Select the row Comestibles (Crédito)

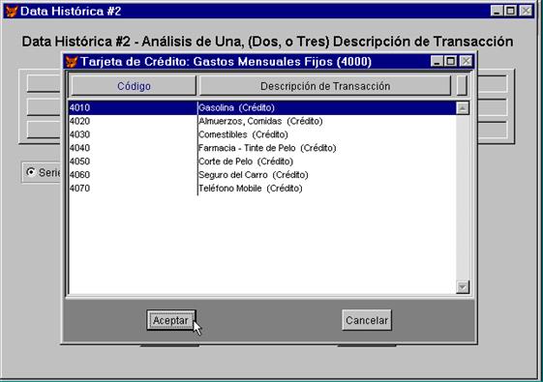tap(262, 134)
